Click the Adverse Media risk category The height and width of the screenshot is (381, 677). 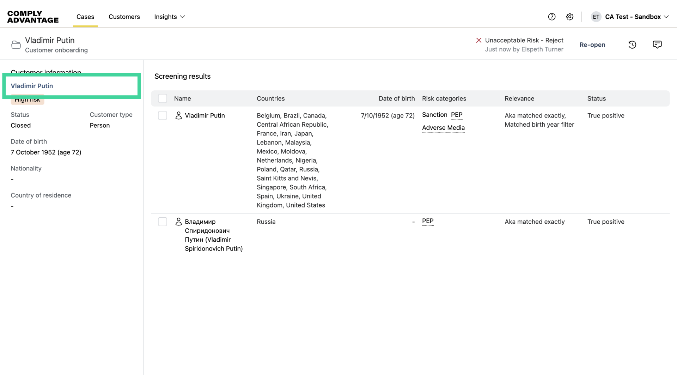coord(443,128)
